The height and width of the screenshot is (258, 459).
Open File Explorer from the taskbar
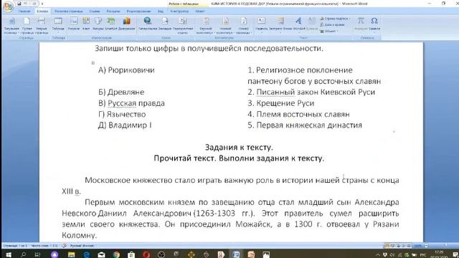click(71, 254)
